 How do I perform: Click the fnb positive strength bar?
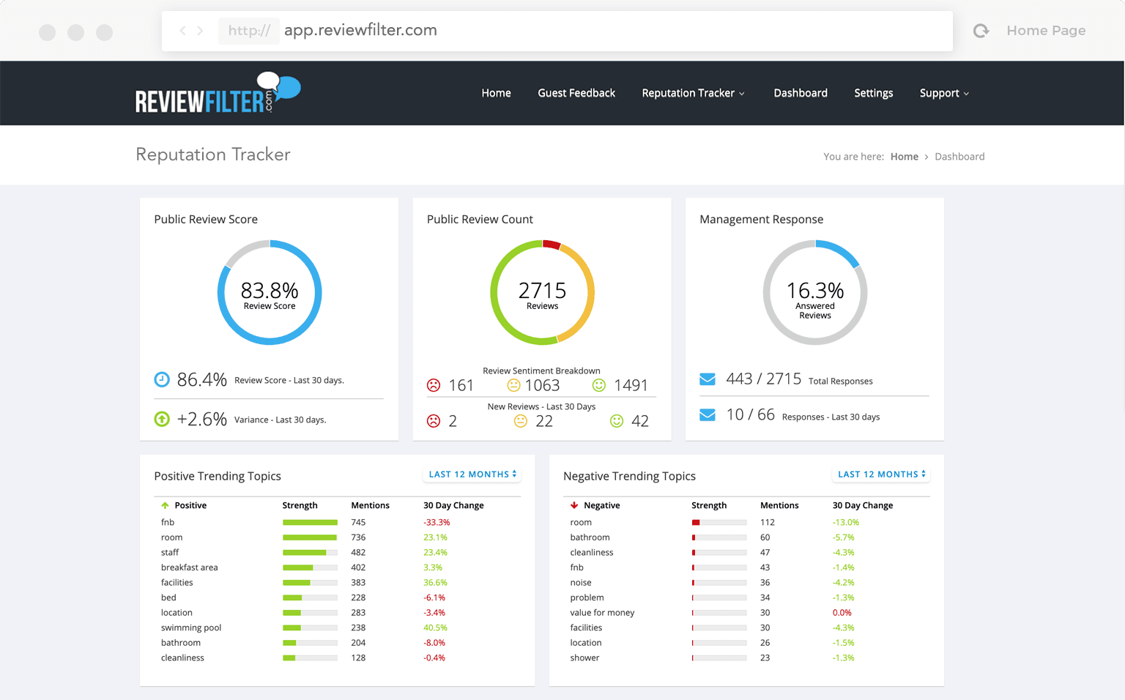click(x=310, y=523)
